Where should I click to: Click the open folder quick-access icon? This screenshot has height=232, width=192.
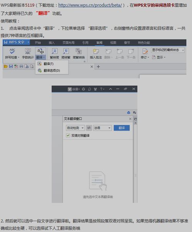[6, 66]
